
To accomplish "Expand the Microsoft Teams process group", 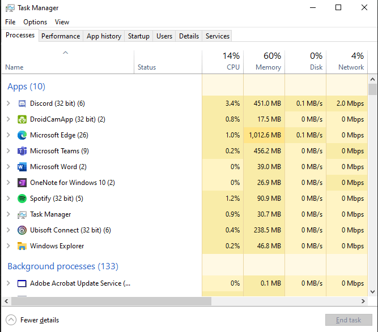I will click(9, 151).
